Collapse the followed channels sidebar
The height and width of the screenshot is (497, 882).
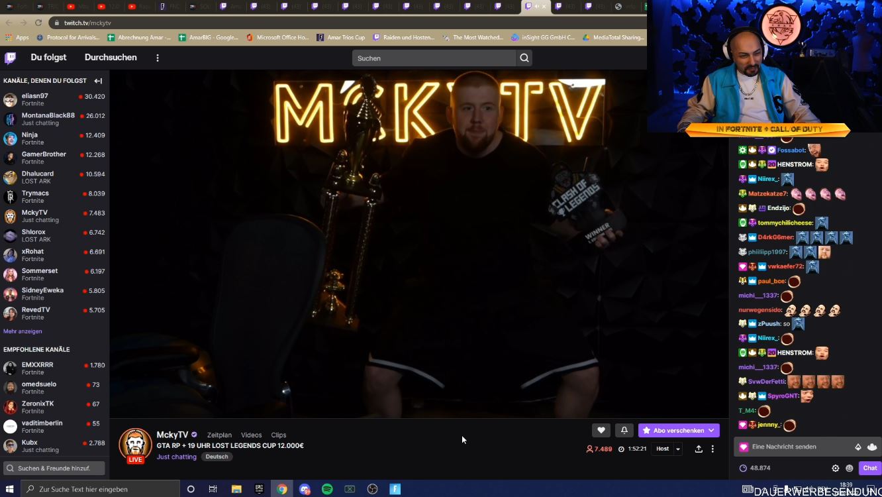tap(98, 81)
